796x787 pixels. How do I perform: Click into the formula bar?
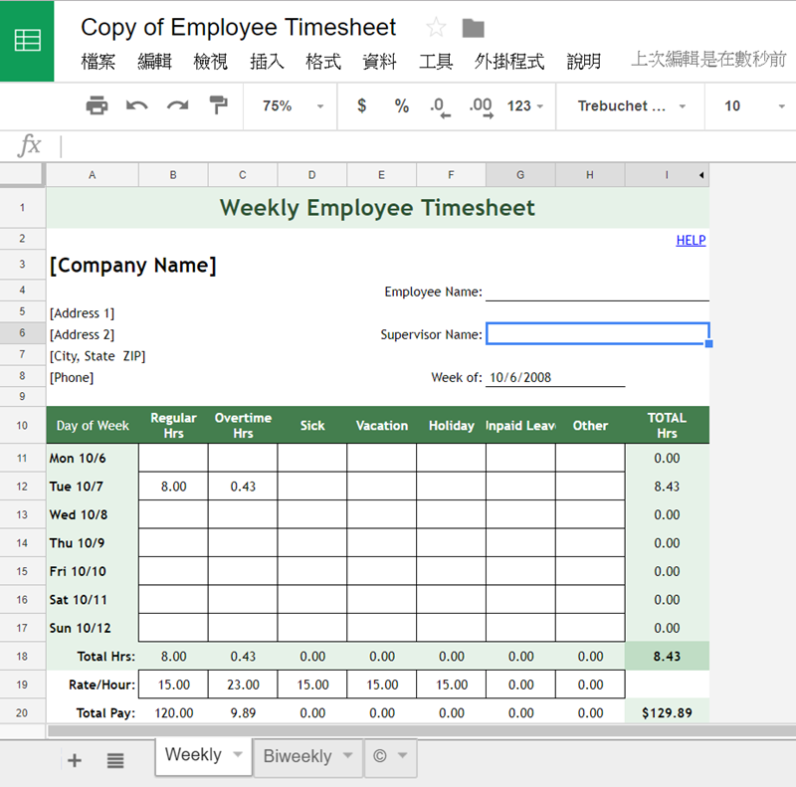pos(427,146)
